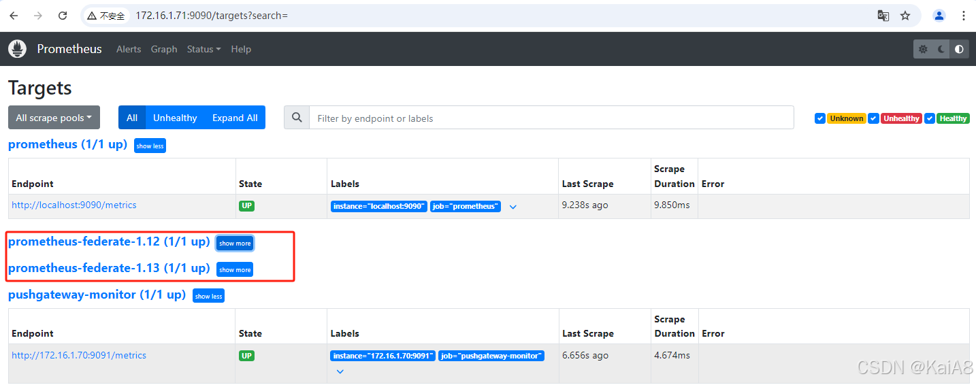Viewport: 976px width, 385px height.
Task: Click the red Unhealthy filter badge
Action: pyautogui.click(x=901, y=118)
